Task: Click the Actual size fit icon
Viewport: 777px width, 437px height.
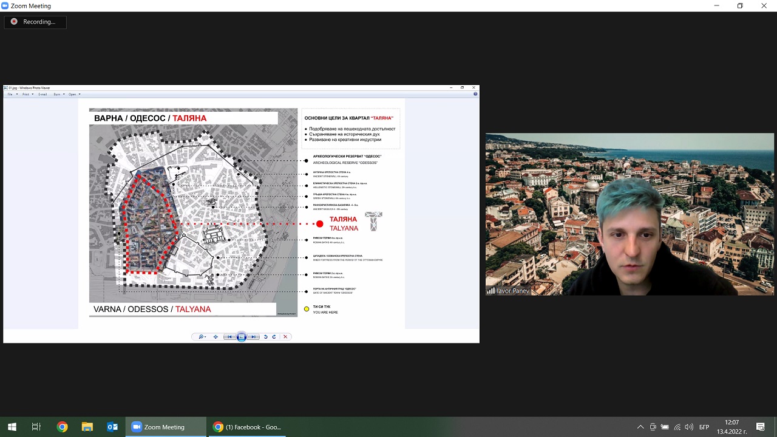Action: click(215, 337)
